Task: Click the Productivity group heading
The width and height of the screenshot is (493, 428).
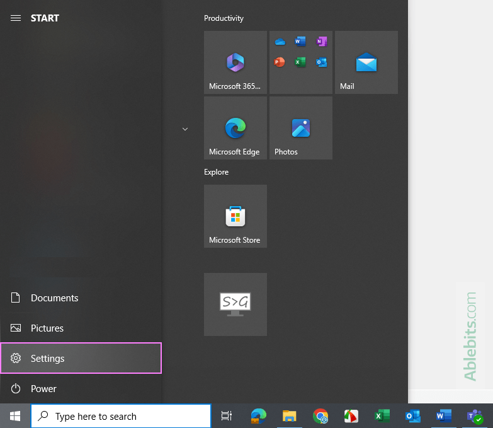Action: [x=224, y=18]
